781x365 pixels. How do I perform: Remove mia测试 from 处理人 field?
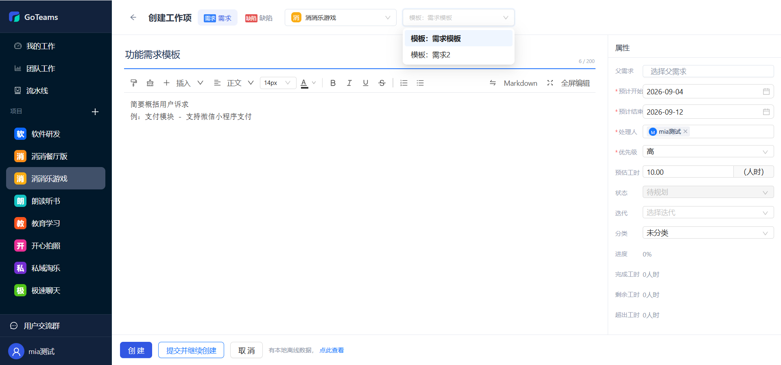click(685, 131)
